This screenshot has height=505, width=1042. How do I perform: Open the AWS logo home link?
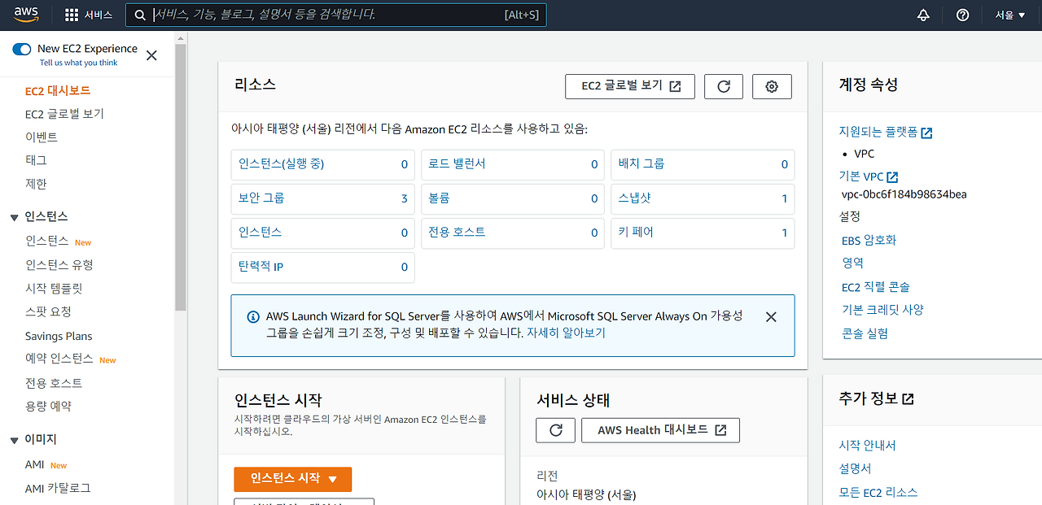pyautogui.click(x=27, y=15)
